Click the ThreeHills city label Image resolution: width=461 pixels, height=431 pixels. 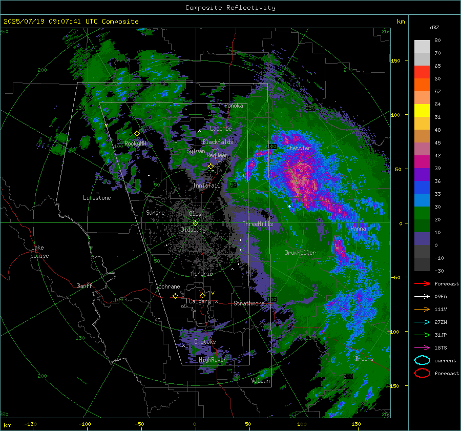tap(258, 224)
